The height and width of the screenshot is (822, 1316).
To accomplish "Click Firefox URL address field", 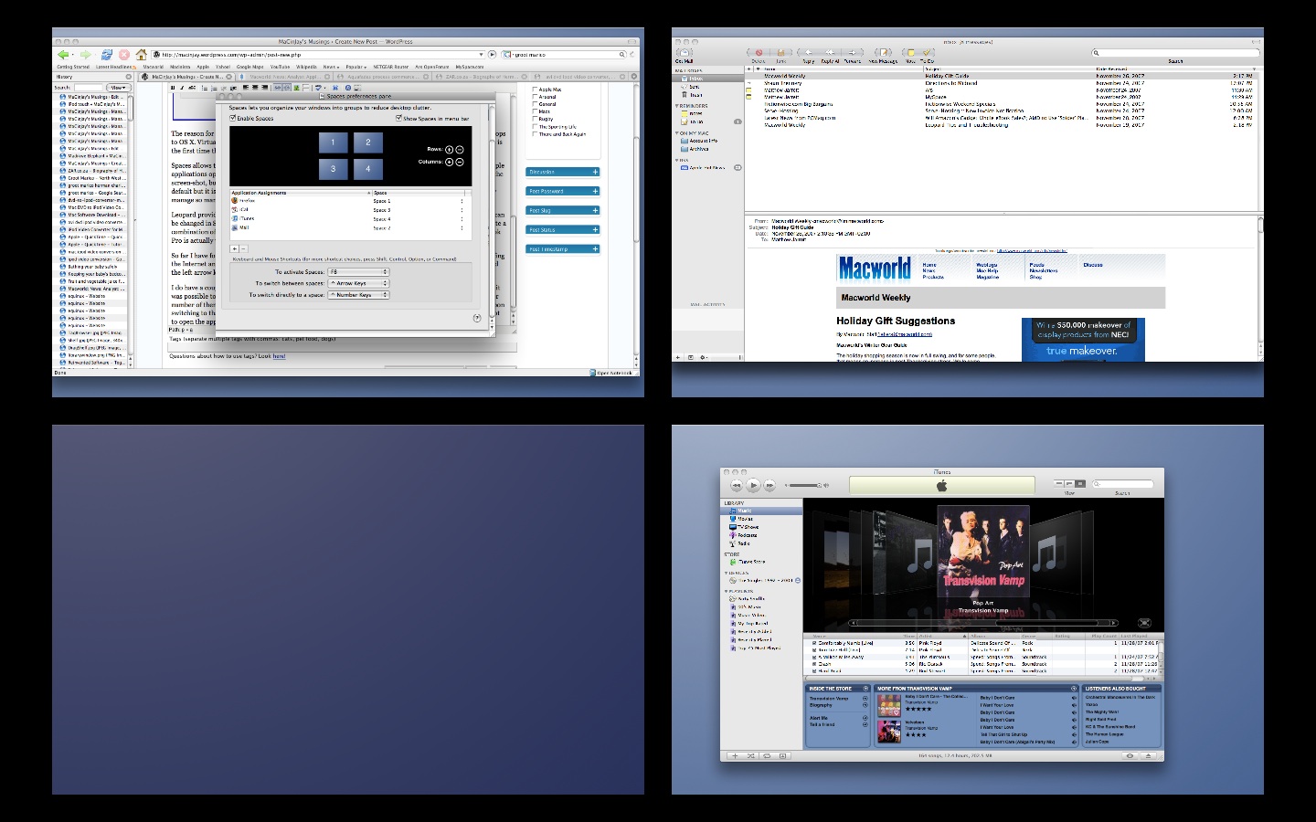I will coord(319,55).
